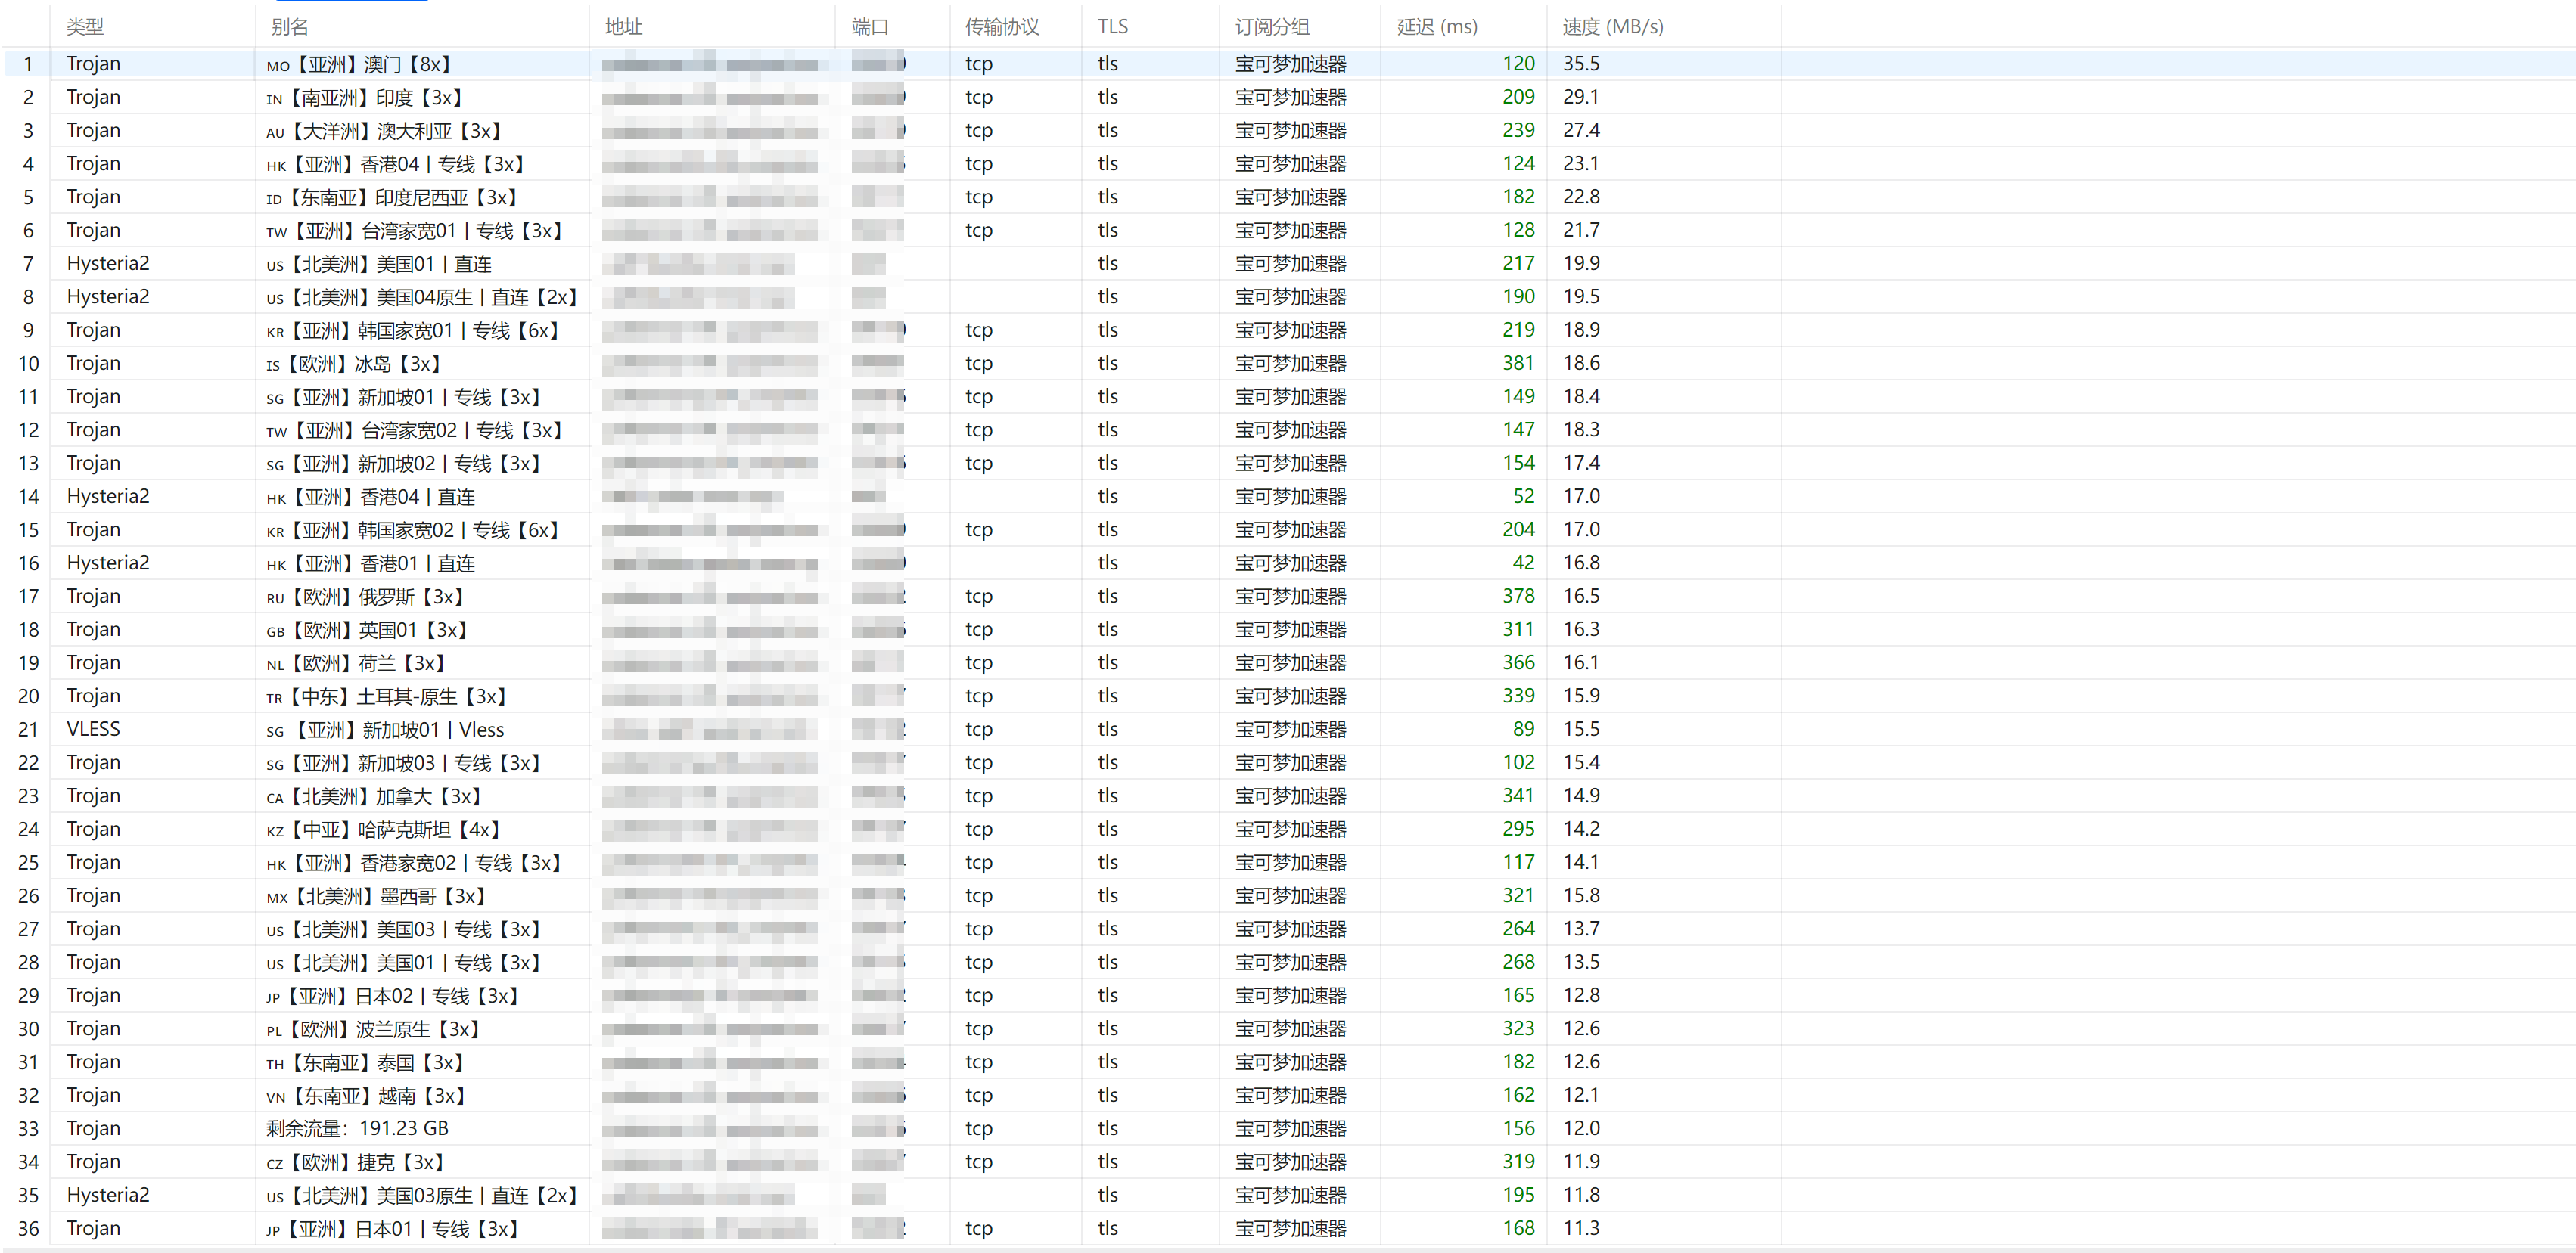2576x1253 pixels.
Task: Select the 新加坡01 | Vless row
Action: click(1288, 730)
